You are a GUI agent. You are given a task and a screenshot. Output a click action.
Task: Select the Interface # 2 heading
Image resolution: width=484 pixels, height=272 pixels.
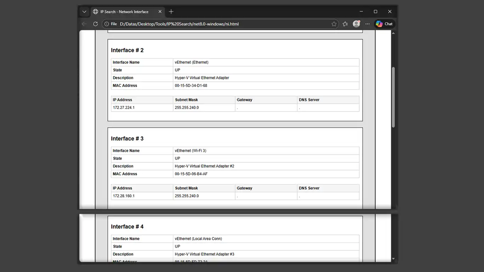[127, 50]
